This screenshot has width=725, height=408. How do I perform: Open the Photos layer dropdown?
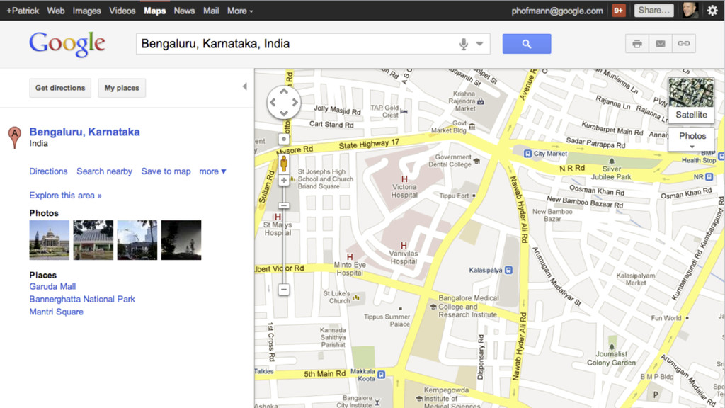pos(692,140)
